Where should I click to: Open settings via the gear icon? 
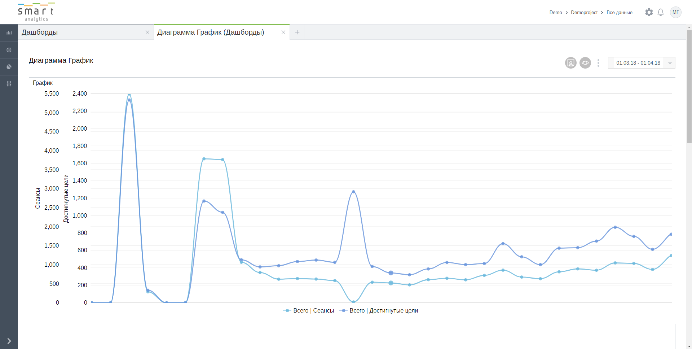649,12
